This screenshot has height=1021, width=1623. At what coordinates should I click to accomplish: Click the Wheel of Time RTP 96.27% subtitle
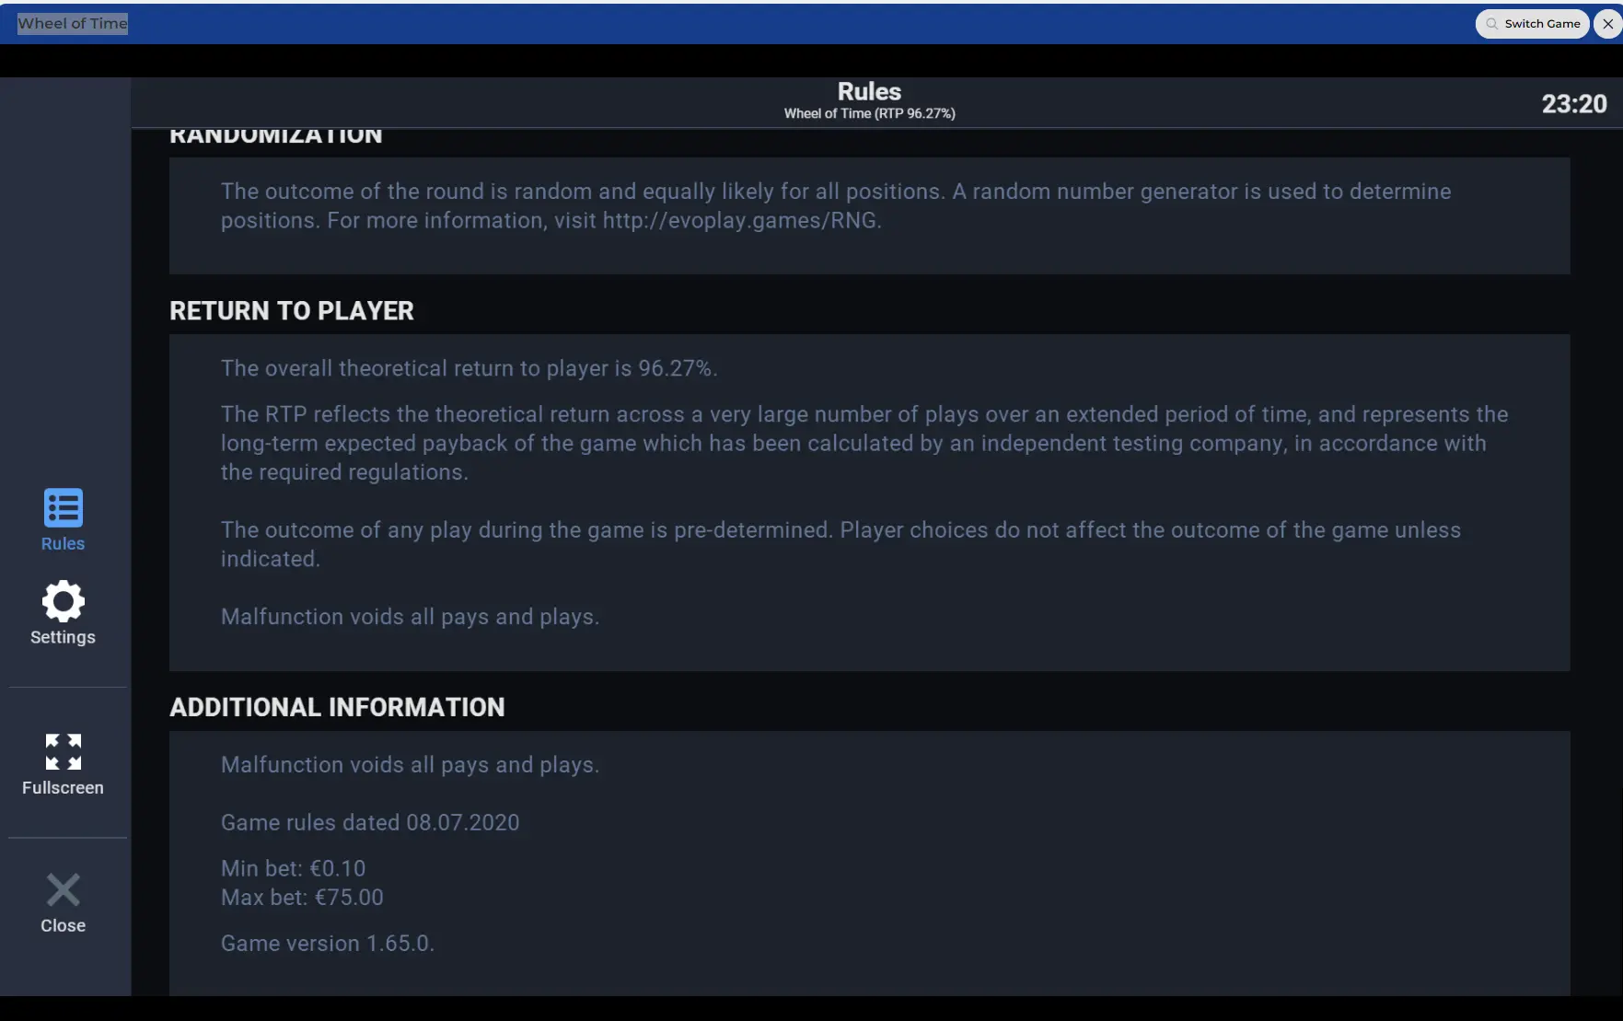click(869, 113)
